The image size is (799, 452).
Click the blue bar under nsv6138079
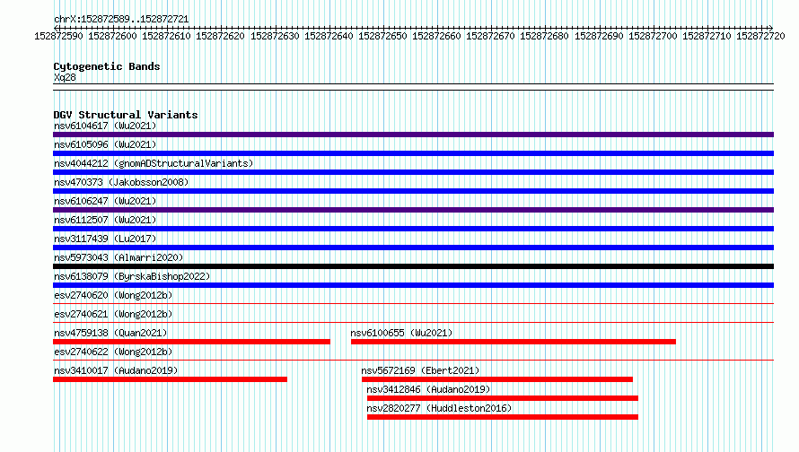pyautogui.click(x=413, y=285)
